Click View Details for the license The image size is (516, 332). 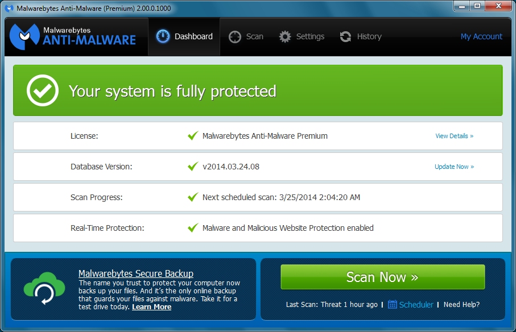455,136
